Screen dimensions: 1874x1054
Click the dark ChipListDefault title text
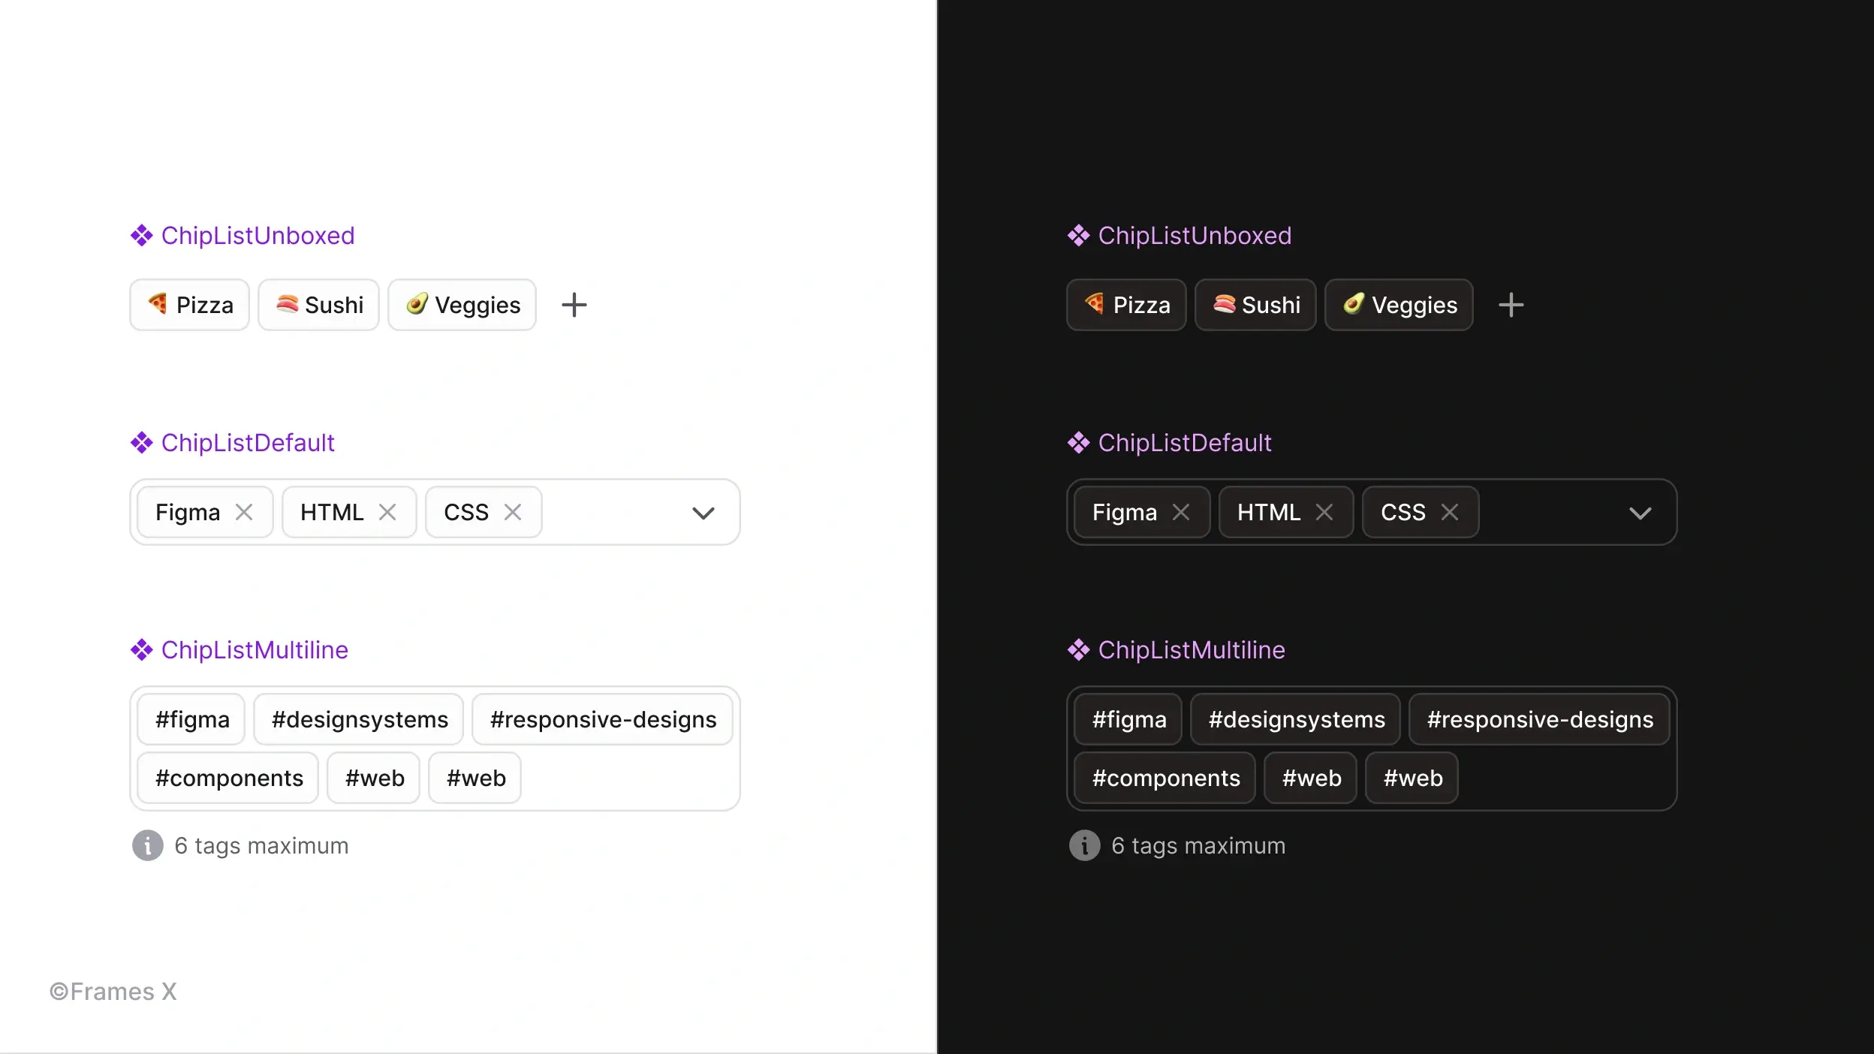click(1185, 443)
